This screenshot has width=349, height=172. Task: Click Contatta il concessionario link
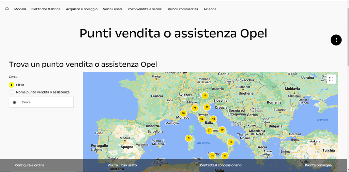[221, 165]
